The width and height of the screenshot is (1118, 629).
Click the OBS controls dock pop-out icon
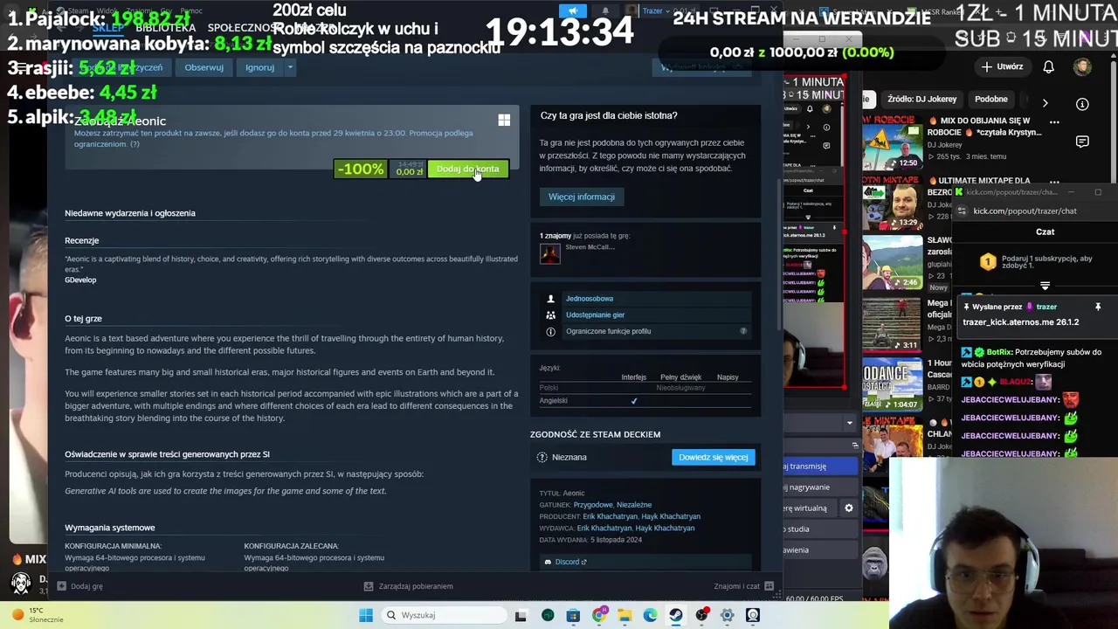coord(855,446)
